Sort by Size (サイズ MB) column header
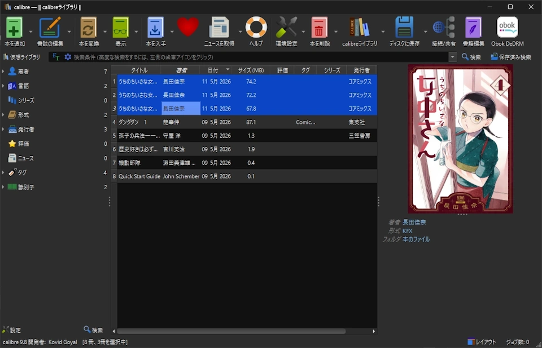Viewport: 542px width, 348px height. [x=251, y=70]
